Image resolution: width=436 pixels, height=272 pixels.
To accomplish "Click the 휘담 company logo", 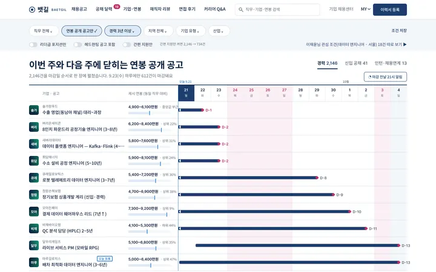I will tap(34, 161).
